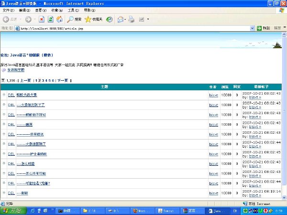This screenshot has height=215, width=287.
Task: Click the third quick launch icon
Action: 45,211
